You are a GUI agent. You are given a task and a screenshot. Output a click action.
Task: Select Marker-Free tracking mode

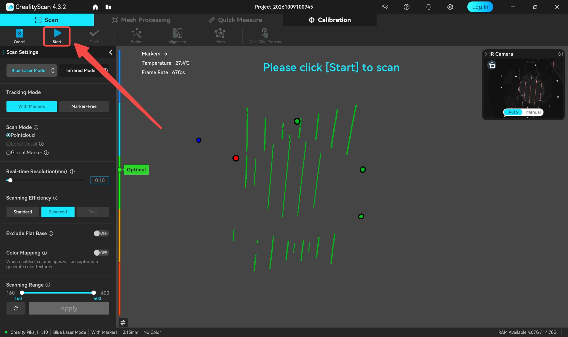pos(84,106)
